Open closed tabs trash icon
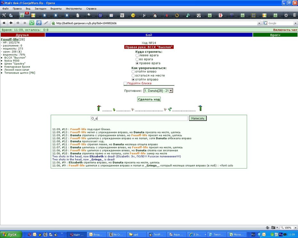 point(295,15)
